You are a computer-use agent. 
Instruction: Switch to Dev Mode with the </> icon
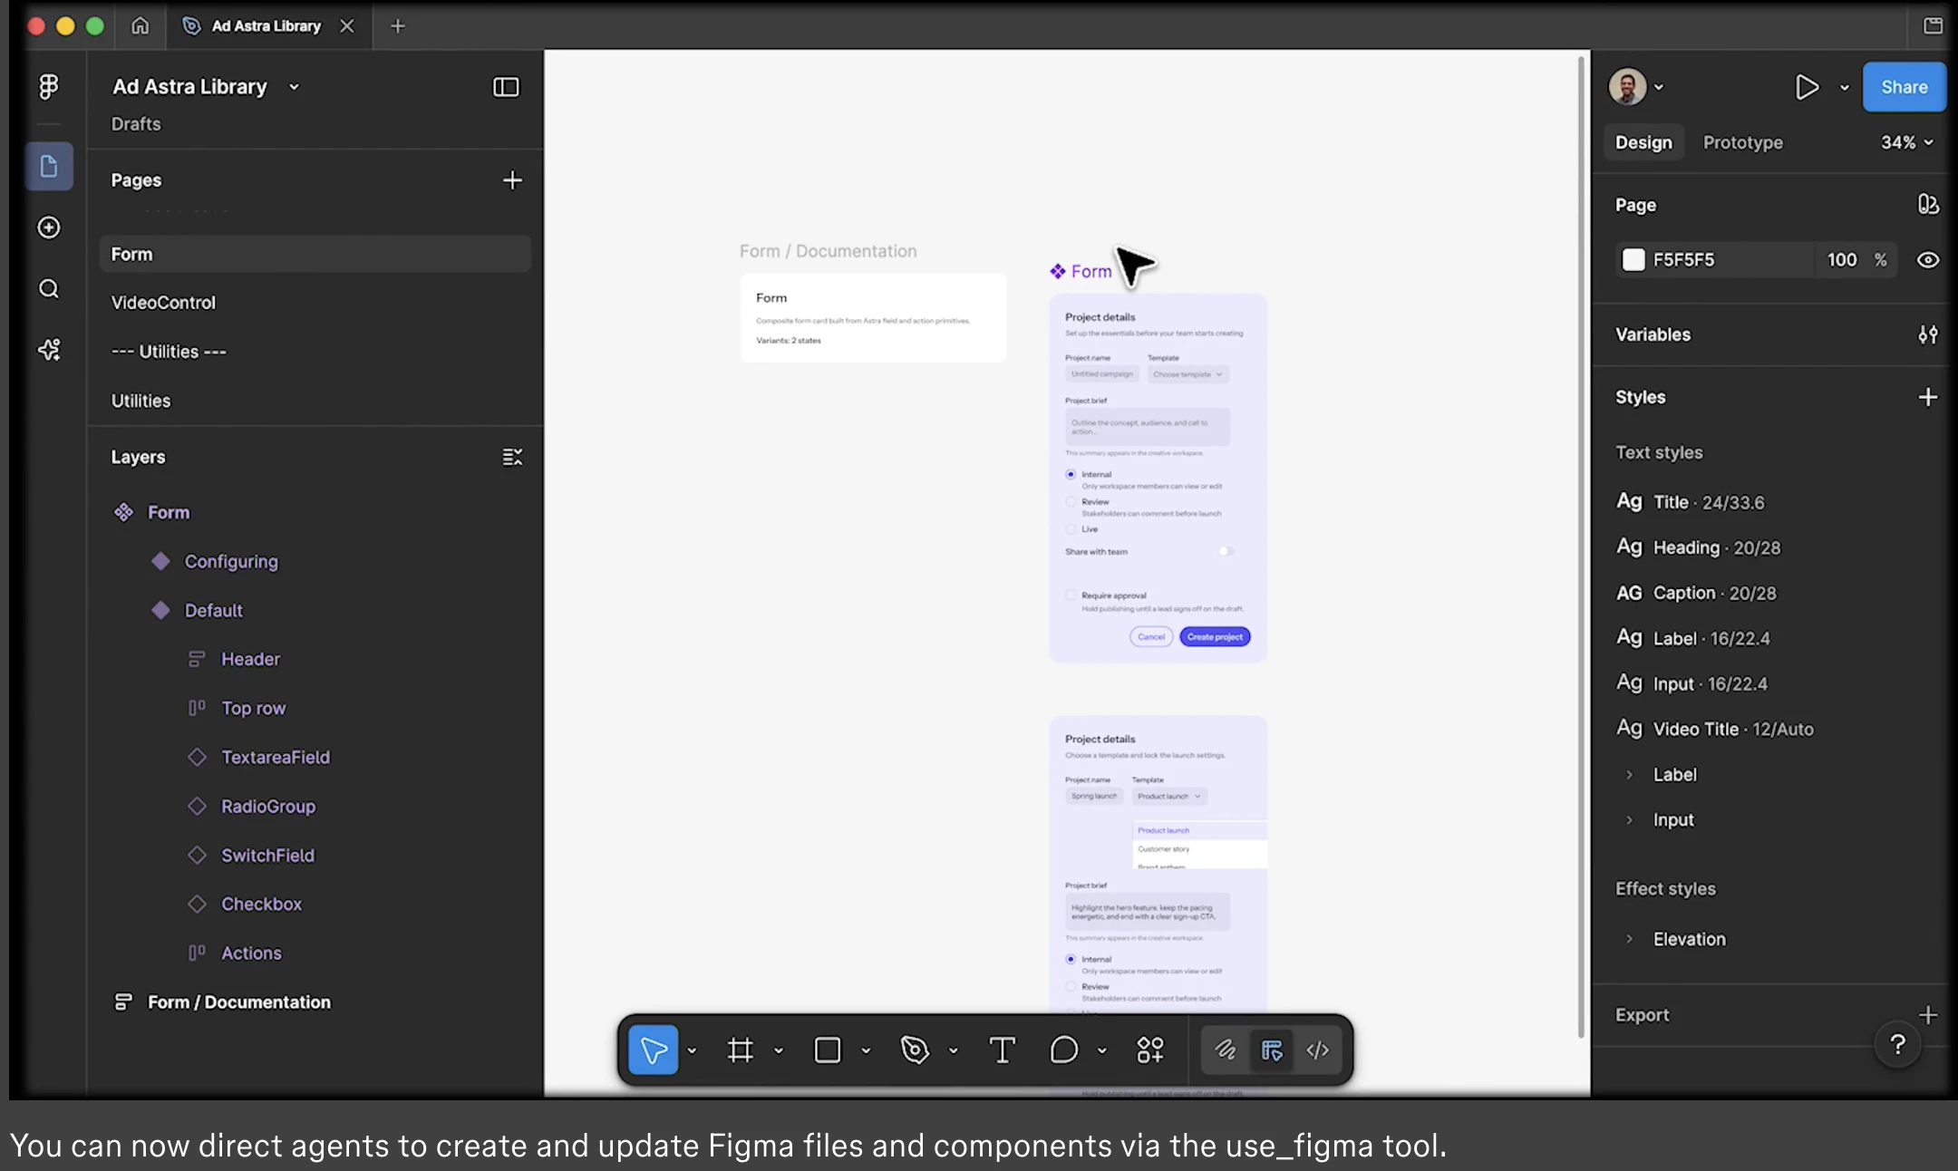click(1317, 1050)
